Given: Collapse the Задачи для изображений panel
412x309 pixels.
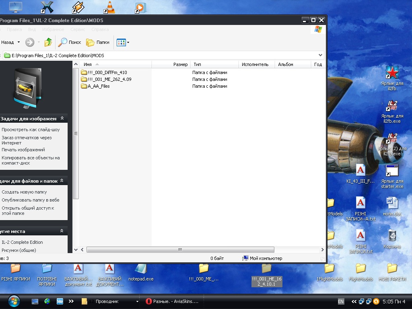Looking at the screenshot, I should pyautogui.click(x=62, y=119).
